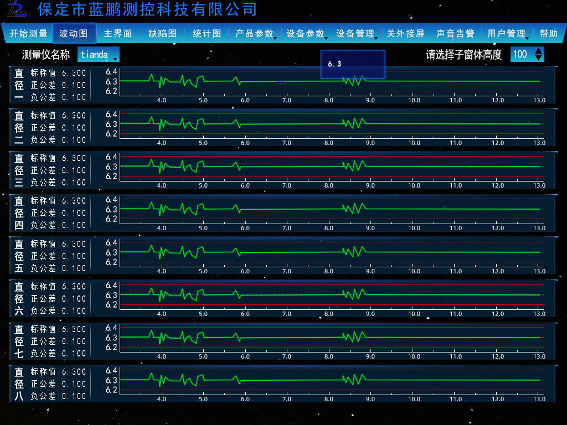The height and width of the screenshot is (425, 567).
Task: Expand the 设备管理 dropdown menu
Action: point(356,33)
